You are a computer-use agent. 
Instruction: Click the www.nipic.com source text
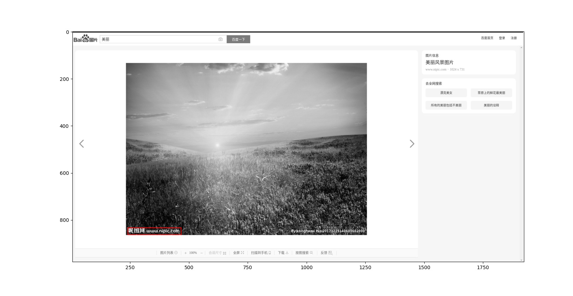(436, 70)
